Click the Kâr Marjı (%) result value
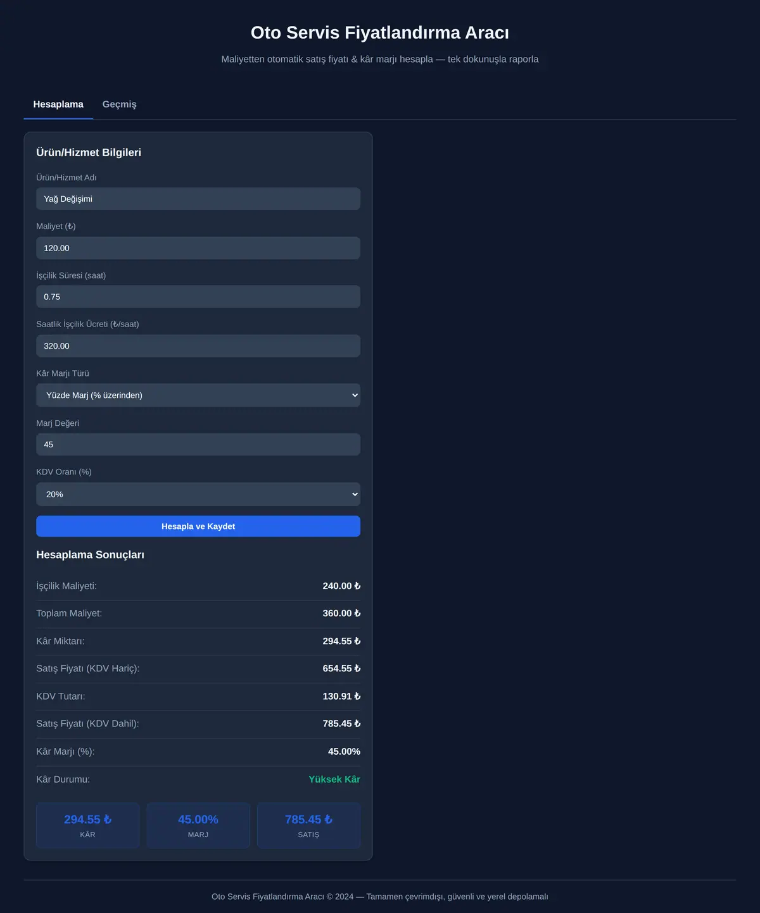Screen dimensions: 760x913 tap(344, 752)
